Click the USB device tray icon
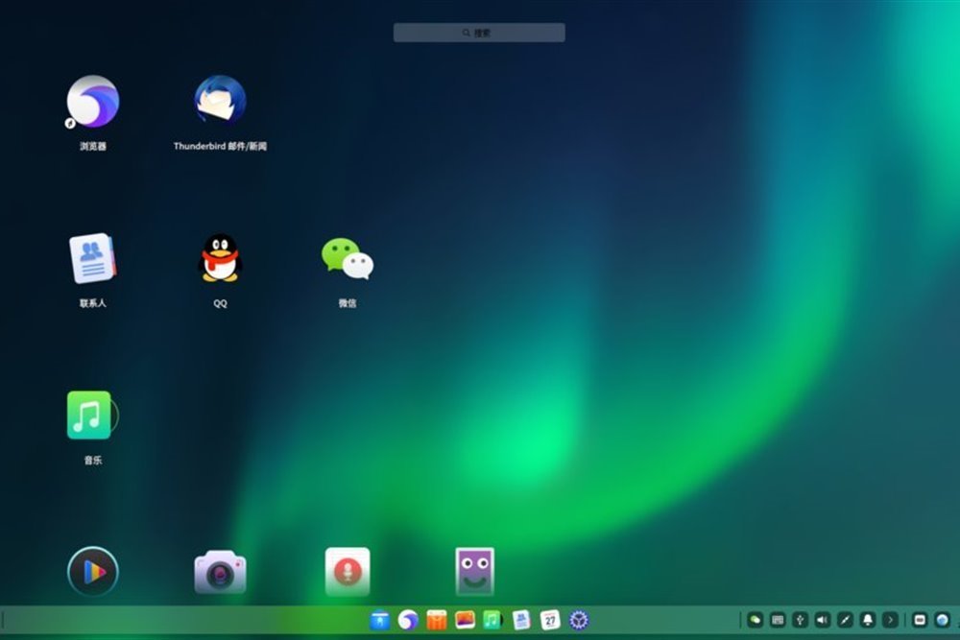 coord(801,620)
